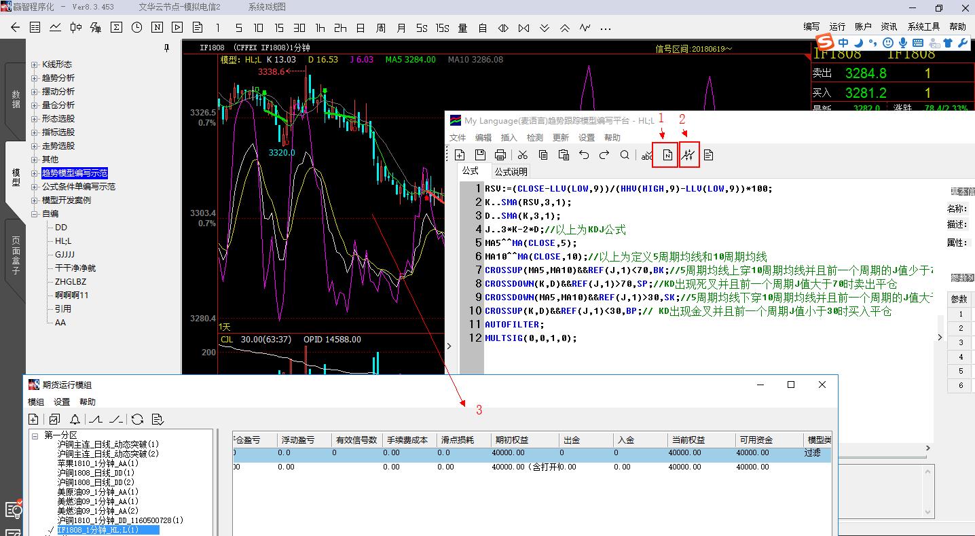
Task: Collapse the 第一分区 group
Action: (x=35, y=435)
